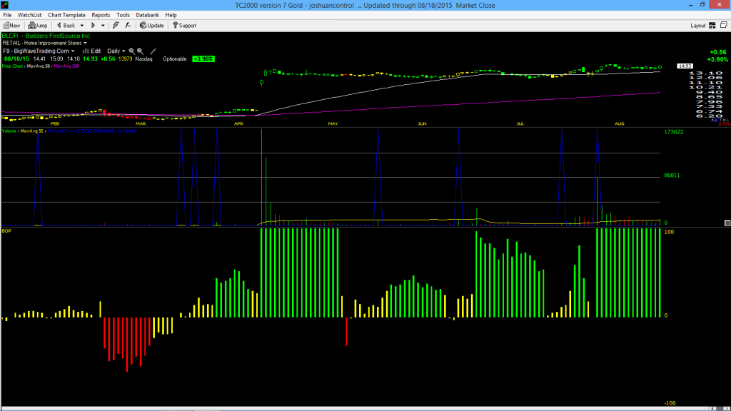The image size is (731, 411).
Task: Open the Reports menu
Action: (101, 15)
